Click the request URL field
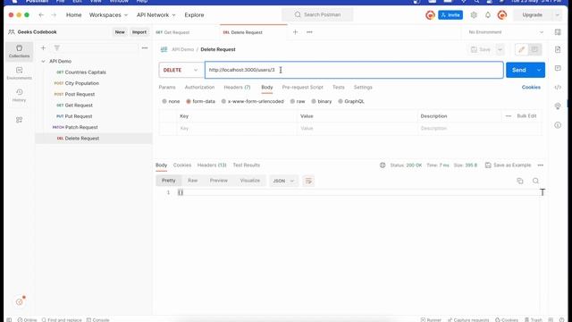 [354, 70]
